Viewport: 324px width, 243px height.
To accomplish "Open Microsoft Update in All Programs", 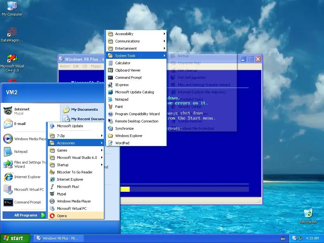I will [x=76, y=126].
